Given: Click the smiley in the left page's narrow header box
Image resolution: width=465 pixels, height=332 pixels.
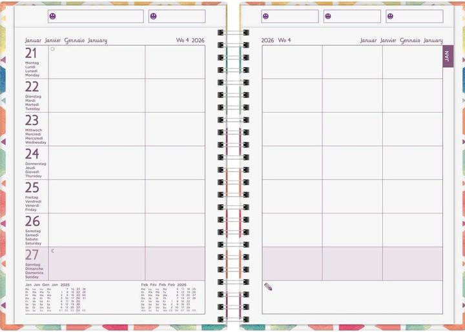Looking at the screenshot, I should pos(153,16).
